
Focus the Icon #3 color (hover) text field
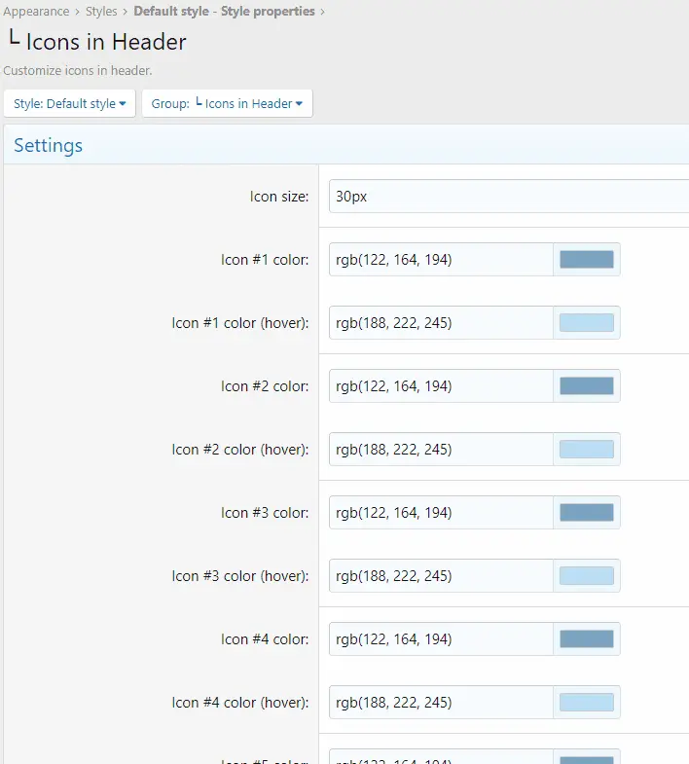441,576
